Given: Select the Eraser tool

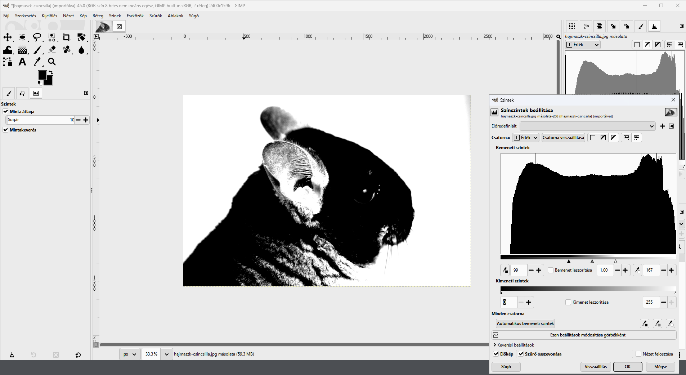Looking at the screenshot, I should click(x=52, y=49).
